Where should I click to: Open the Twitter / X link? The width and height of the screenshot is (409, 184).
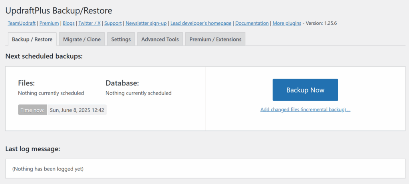tap(89, 23)
